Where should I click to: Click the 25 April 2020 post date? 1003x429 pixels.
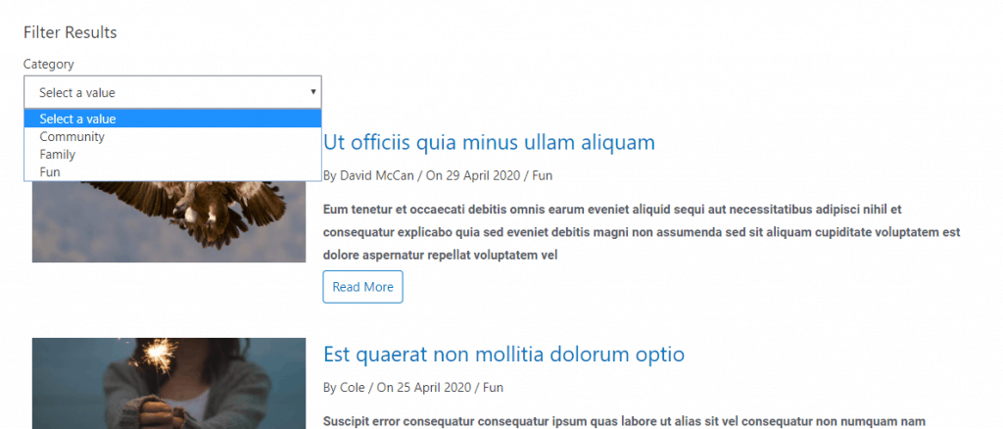422,388
